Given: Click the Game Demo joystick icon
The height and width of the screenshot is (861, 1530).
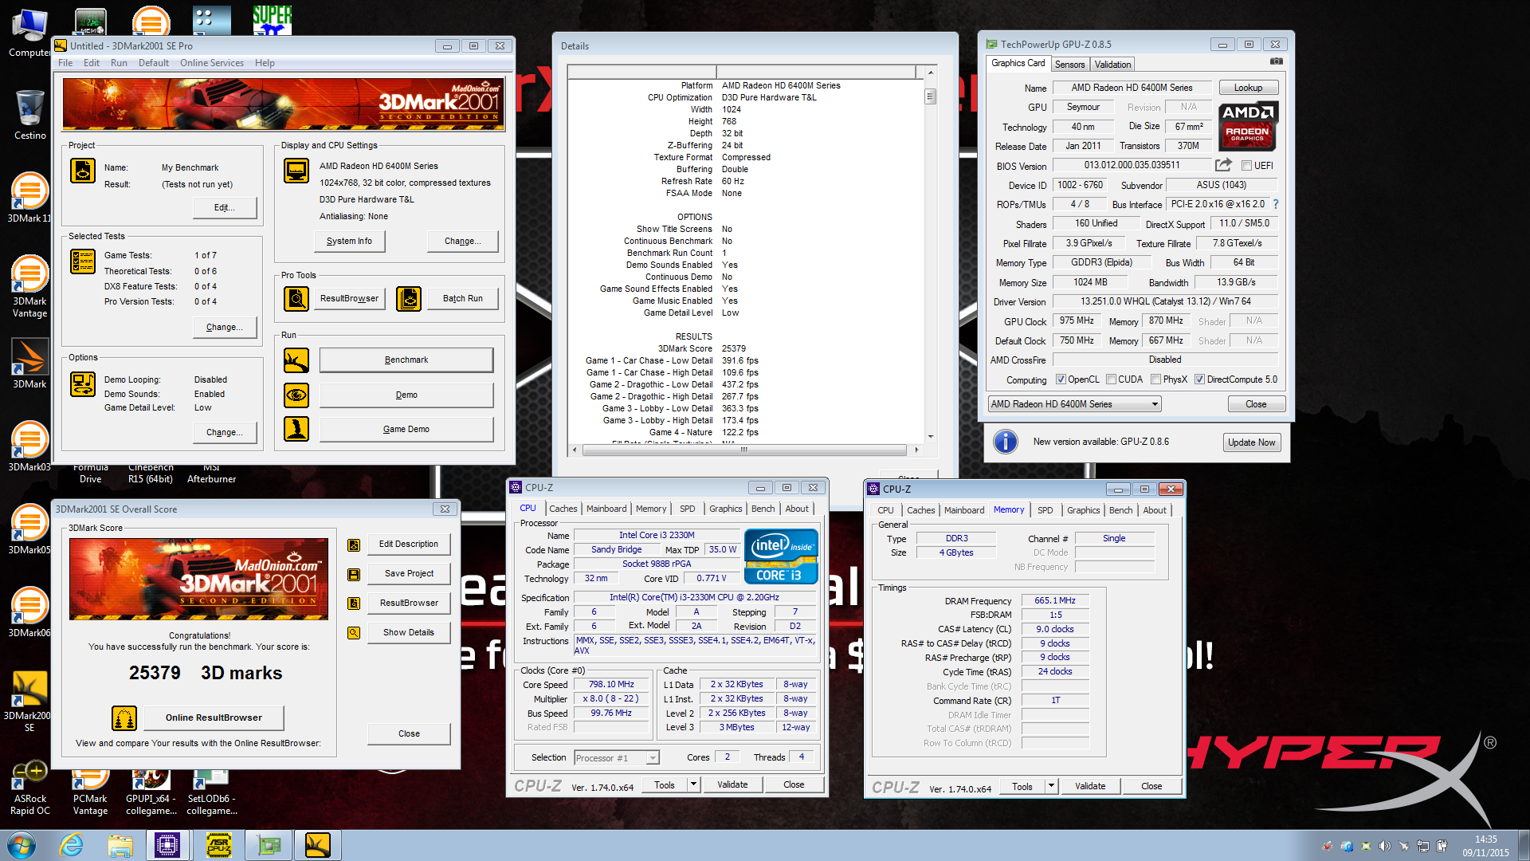Looking at the screenshot, I should 296,429.
